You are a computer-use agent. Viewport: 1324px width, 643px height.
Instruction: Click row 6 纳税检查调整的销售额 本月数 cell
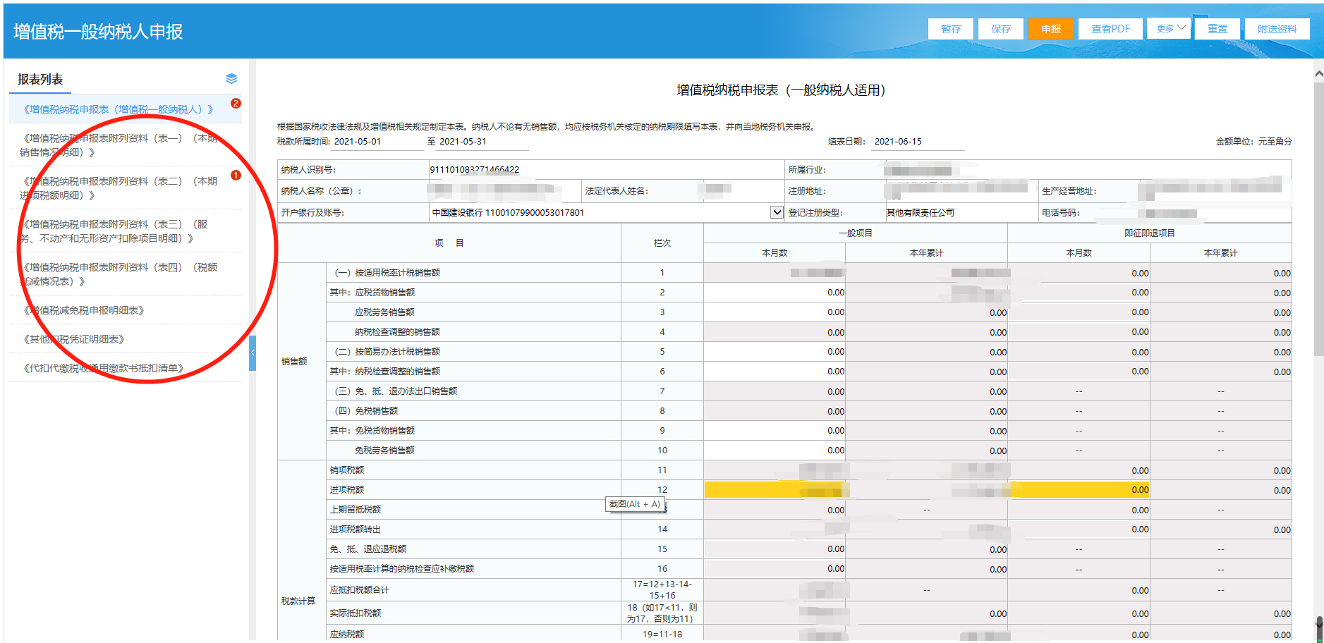pyautogui.click(x=775, y=372)
